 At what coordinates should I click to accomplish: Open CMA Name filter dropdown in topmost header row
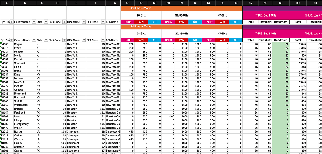click(x=84, y=22)
